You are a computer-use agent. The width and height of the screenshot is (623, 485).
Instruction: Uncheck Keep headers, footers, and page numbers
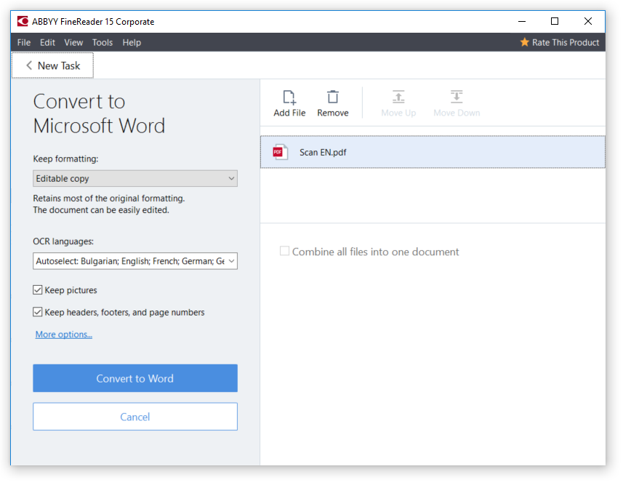38,313
